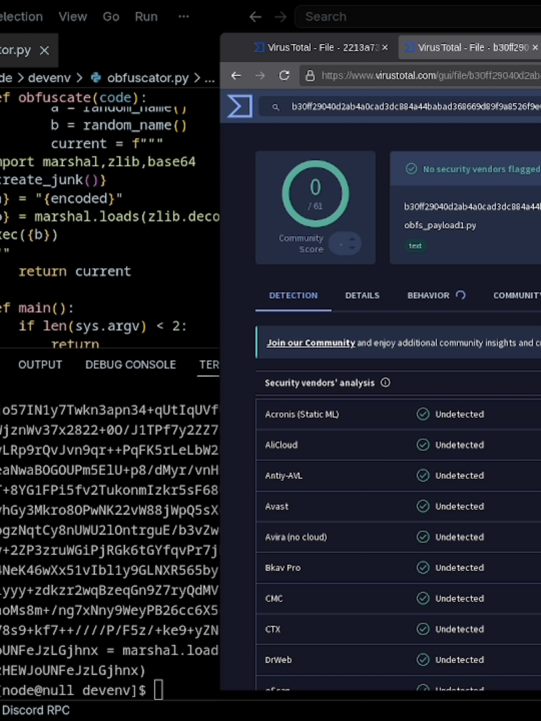
Task: Click the CMC vendor name
Action: [x=273, y=598]
